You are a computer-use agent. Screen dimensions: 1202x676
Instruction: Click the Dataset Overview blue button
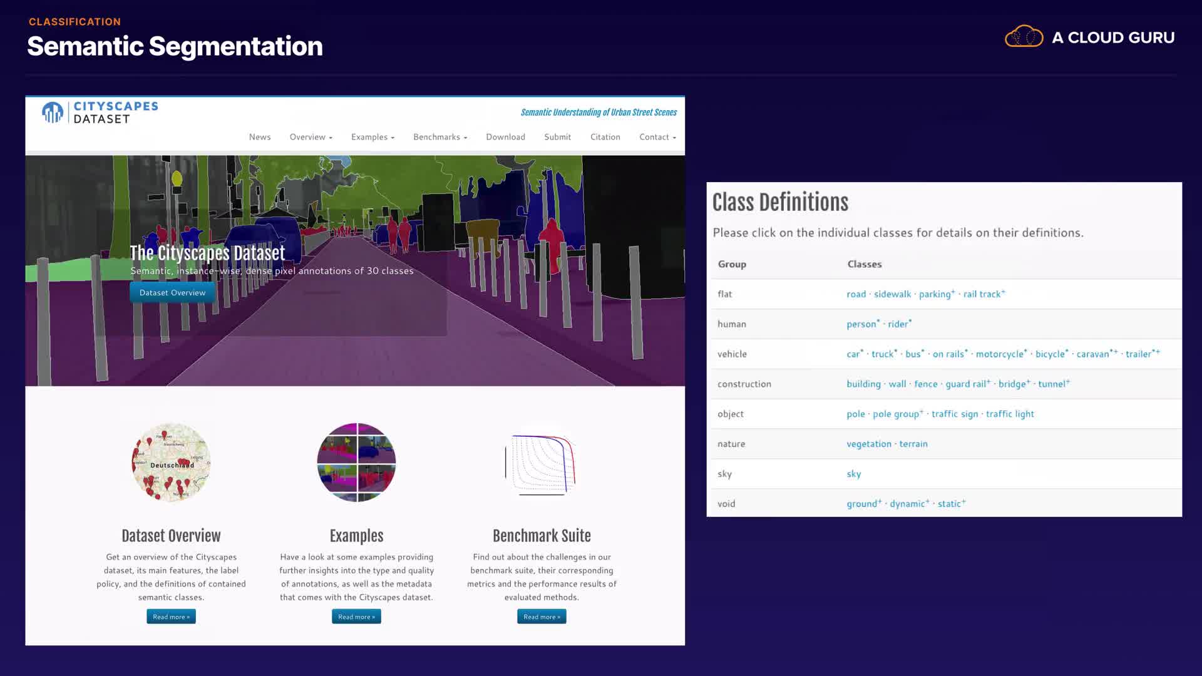(172, 292)
